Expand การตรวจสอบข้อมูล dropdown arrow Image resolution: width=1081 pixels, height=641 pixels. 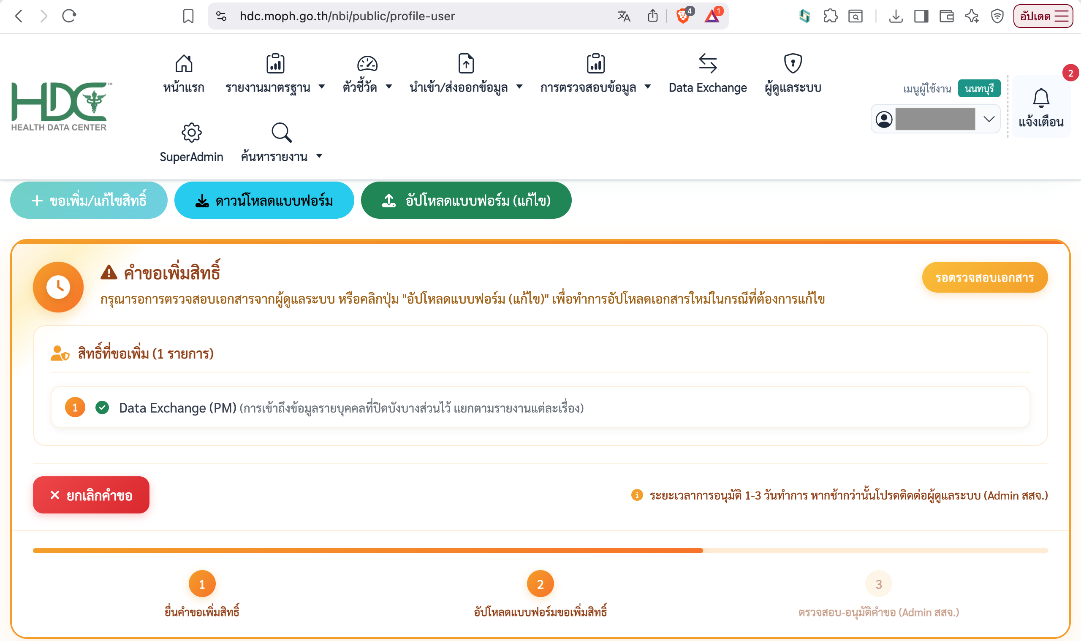tap(647, 87)
